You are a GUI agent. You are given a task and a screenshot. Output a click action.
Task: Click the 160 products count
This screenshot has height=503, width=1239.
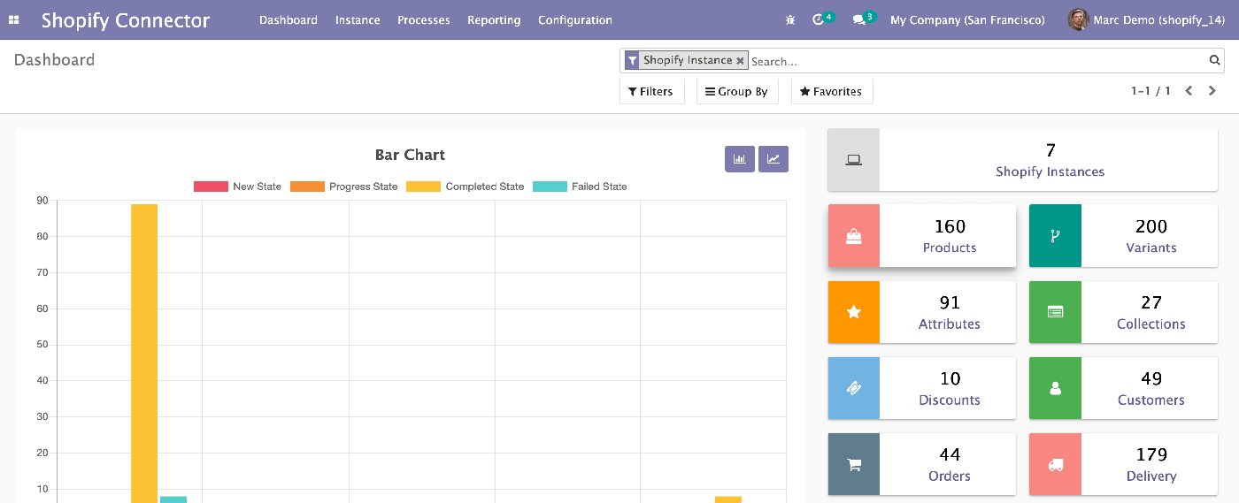pyautogui.click(x=950, y=226)
